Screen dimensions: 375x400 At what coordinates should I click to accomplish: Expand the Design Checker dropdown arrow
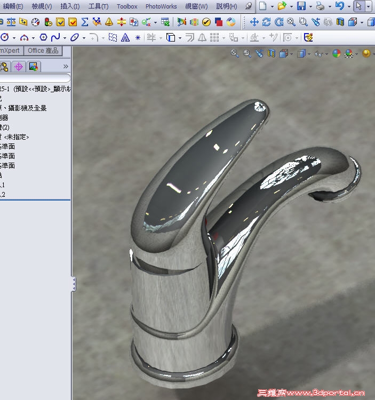pyautogui.click(x=155, y=22)
